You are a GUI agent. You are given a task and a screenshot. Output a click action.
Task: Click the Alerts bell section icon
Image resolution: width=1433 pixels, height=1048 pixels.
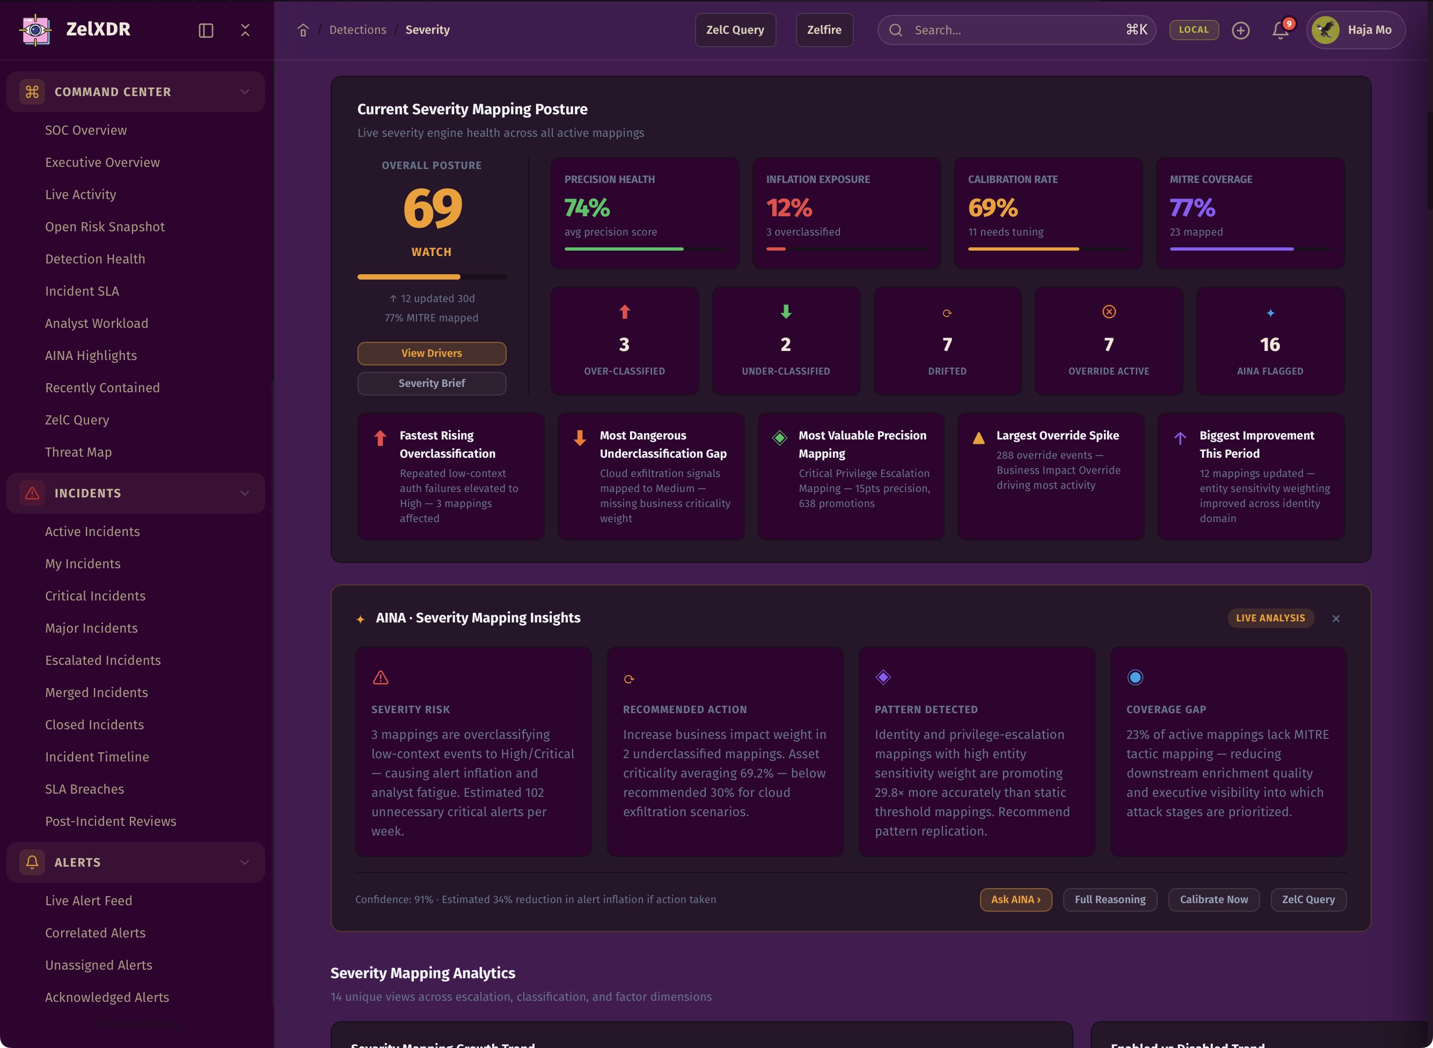click(32, 861)
